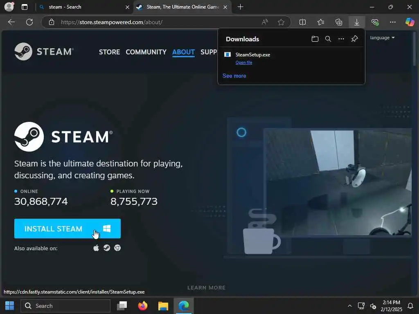Open Browser essentials heart icon

pos(375,22)
